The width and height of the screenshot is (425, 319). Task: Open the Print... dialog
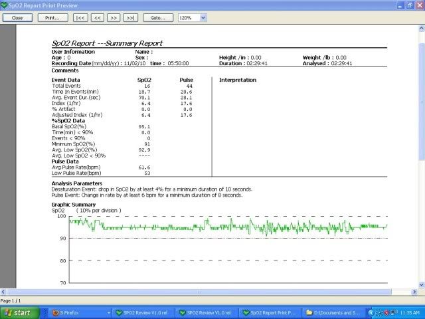click(x=52, y=17)
